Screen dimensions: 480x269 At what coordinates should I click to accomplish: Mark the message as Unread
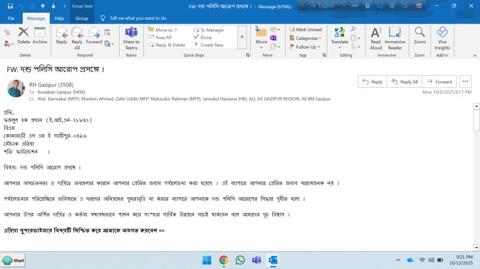[x=305, y=30]
